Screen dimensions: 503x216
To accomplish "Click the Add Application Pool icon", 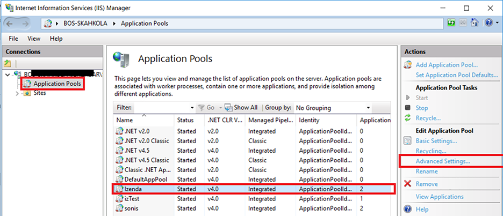I will pyautogui.click(x=408, y=65).
